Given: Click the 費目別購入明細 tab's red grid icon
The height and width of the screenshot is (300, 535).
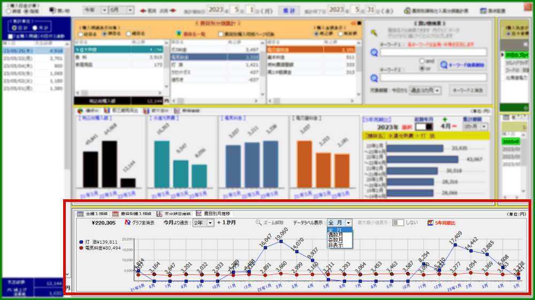Looking at the screenshot, I should pos(116,214).
